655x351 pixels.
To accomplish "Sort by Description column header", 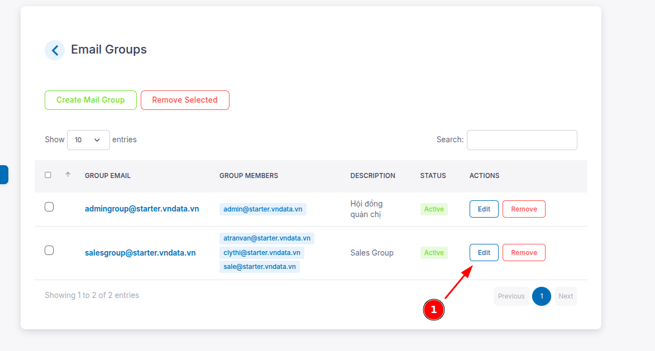I will [372, 176].
